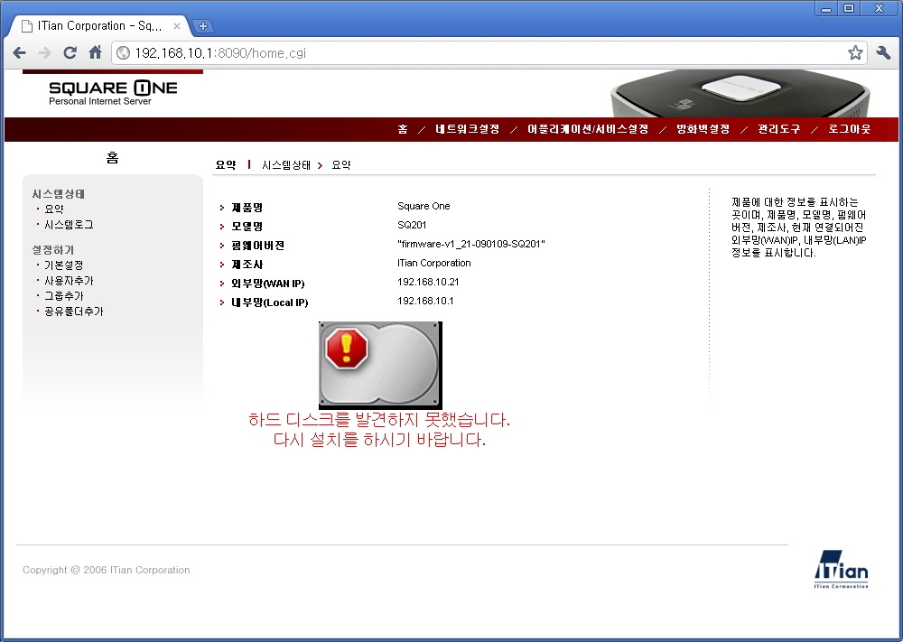The image size is (903, 642).
Task: Click the 설정하기 sidebar heading
Action: point(53,250)
